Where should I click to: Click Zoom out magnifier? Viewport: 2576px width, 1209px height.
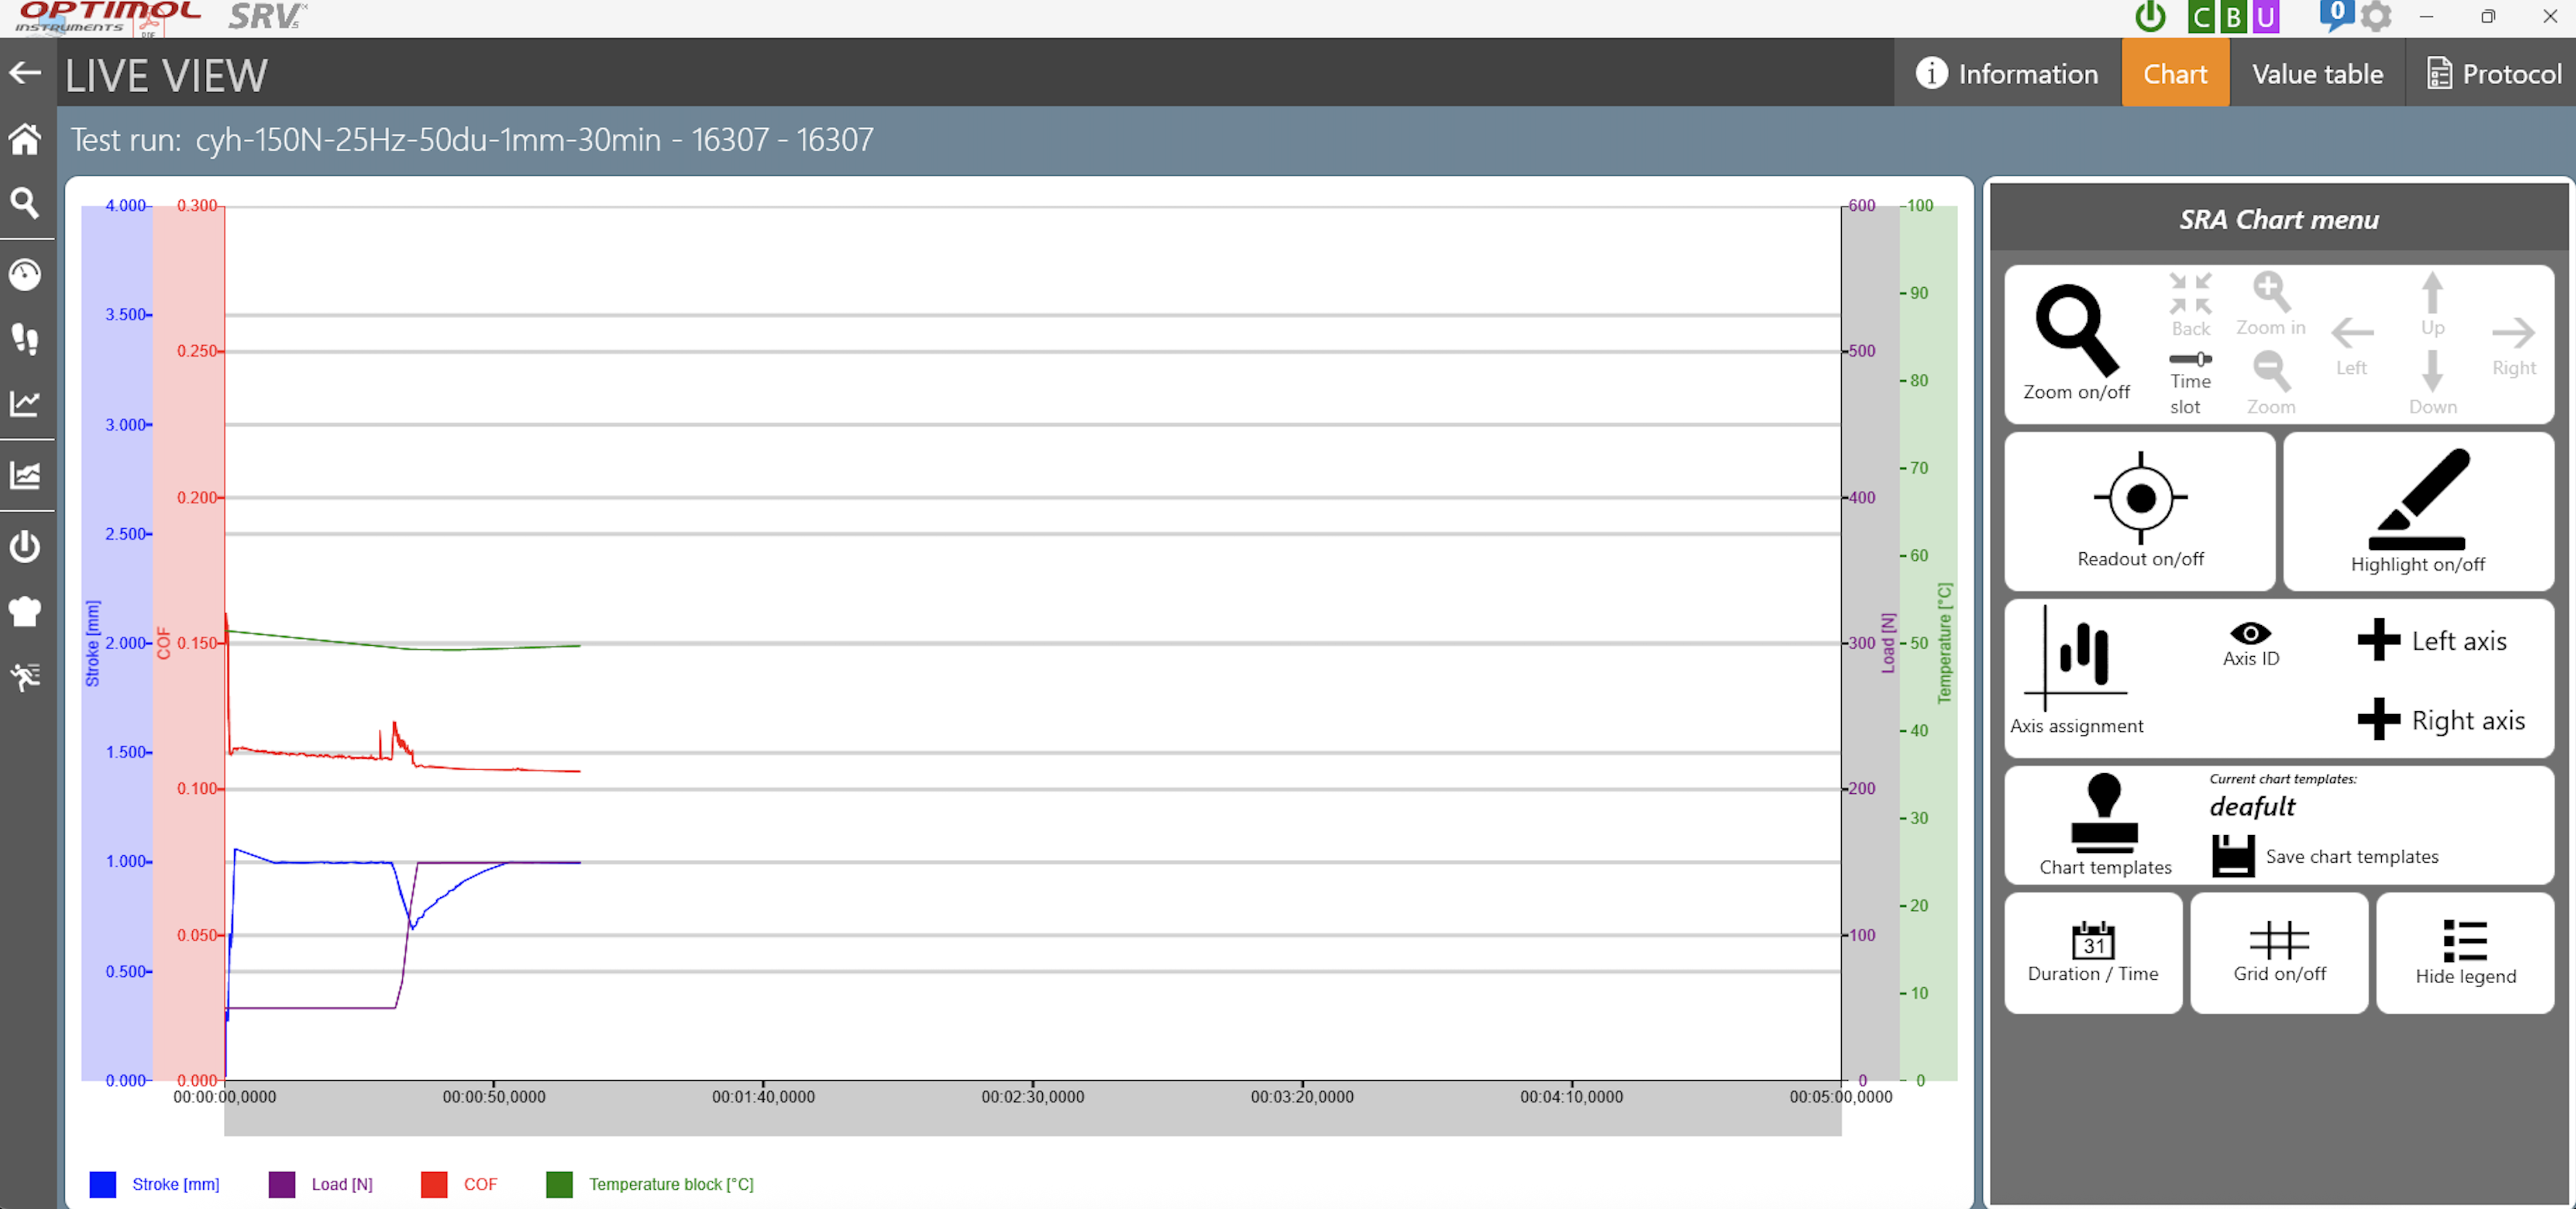[2270, 384]
